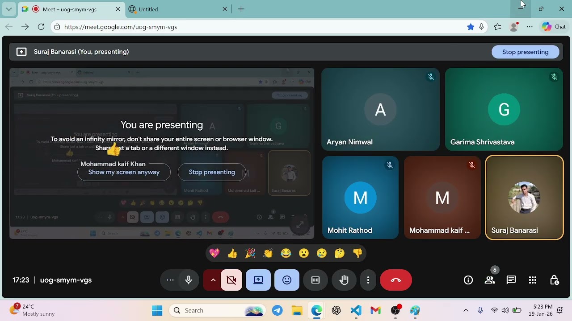Leave the call with red button
The image size is (572, 321).
pos(396,280)
